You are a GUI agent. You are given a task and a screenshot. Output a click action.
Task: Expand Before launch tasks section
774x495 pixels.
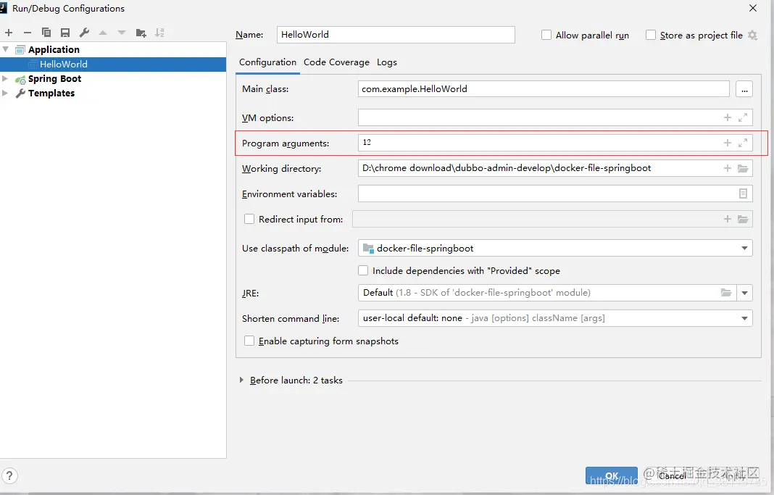[x=241, y=380]
